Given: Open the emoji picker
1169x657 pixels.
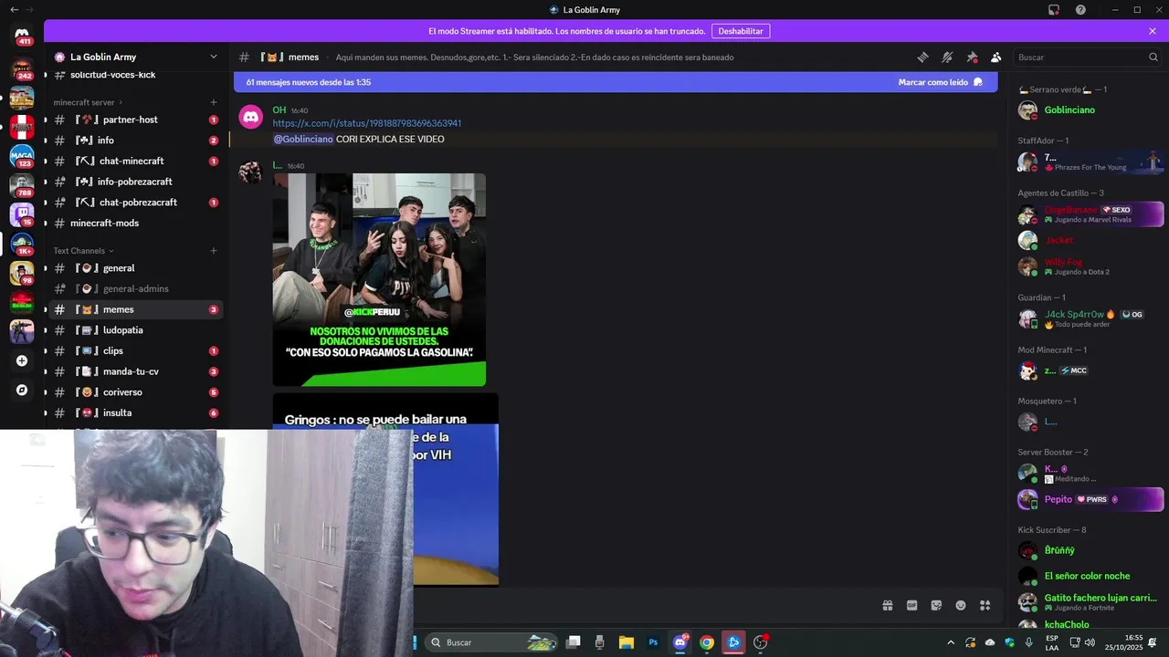Looking at the screenshot, I should pos(961,605).
